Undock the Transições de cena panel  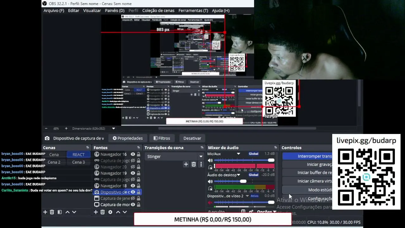pyautogui.click(x=202, y=148)
